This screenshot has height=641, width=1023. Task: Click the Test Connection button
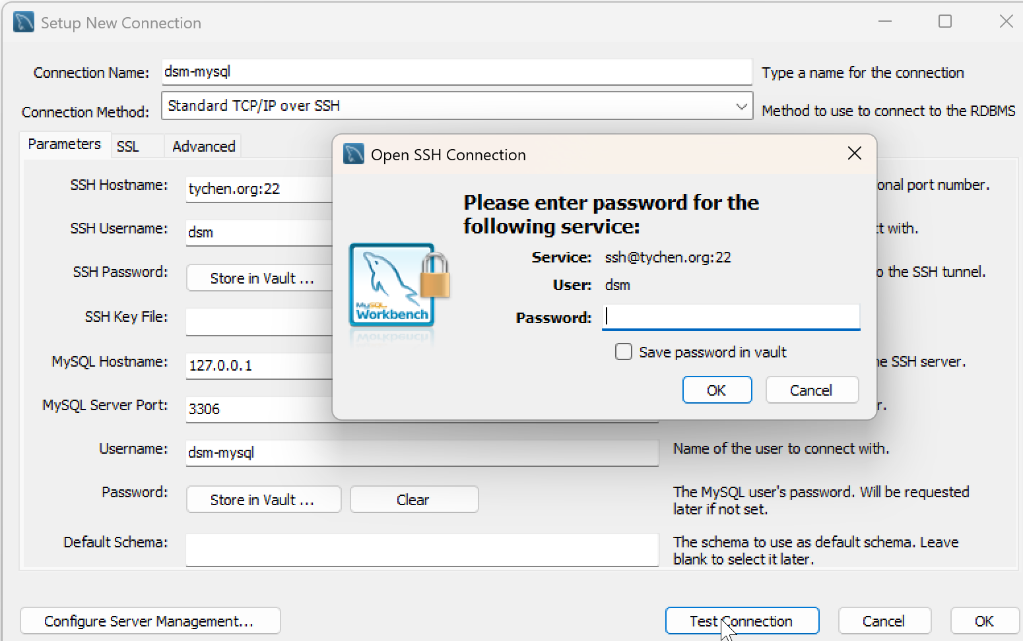741,621
